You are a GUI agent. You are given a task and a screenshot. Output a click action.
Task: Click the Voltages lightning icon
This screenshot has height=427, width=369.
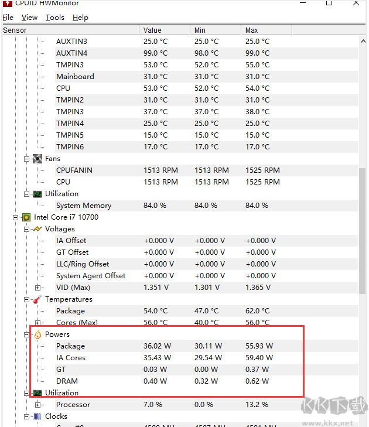point(37,229)
